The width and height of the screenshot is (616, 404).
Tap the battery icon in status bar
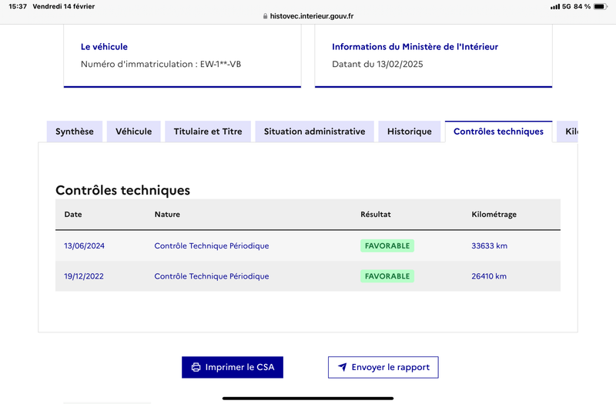(601, 6)
